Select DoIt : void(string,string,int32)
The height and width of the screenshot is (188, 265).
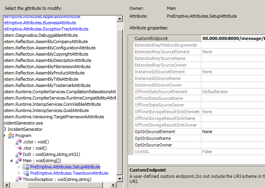[x=51, y=154]
